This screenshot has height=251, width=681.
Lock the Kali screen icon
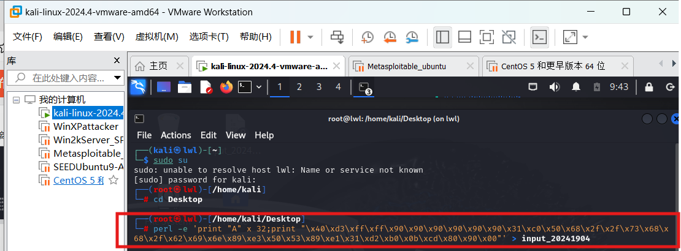[649, 87]
